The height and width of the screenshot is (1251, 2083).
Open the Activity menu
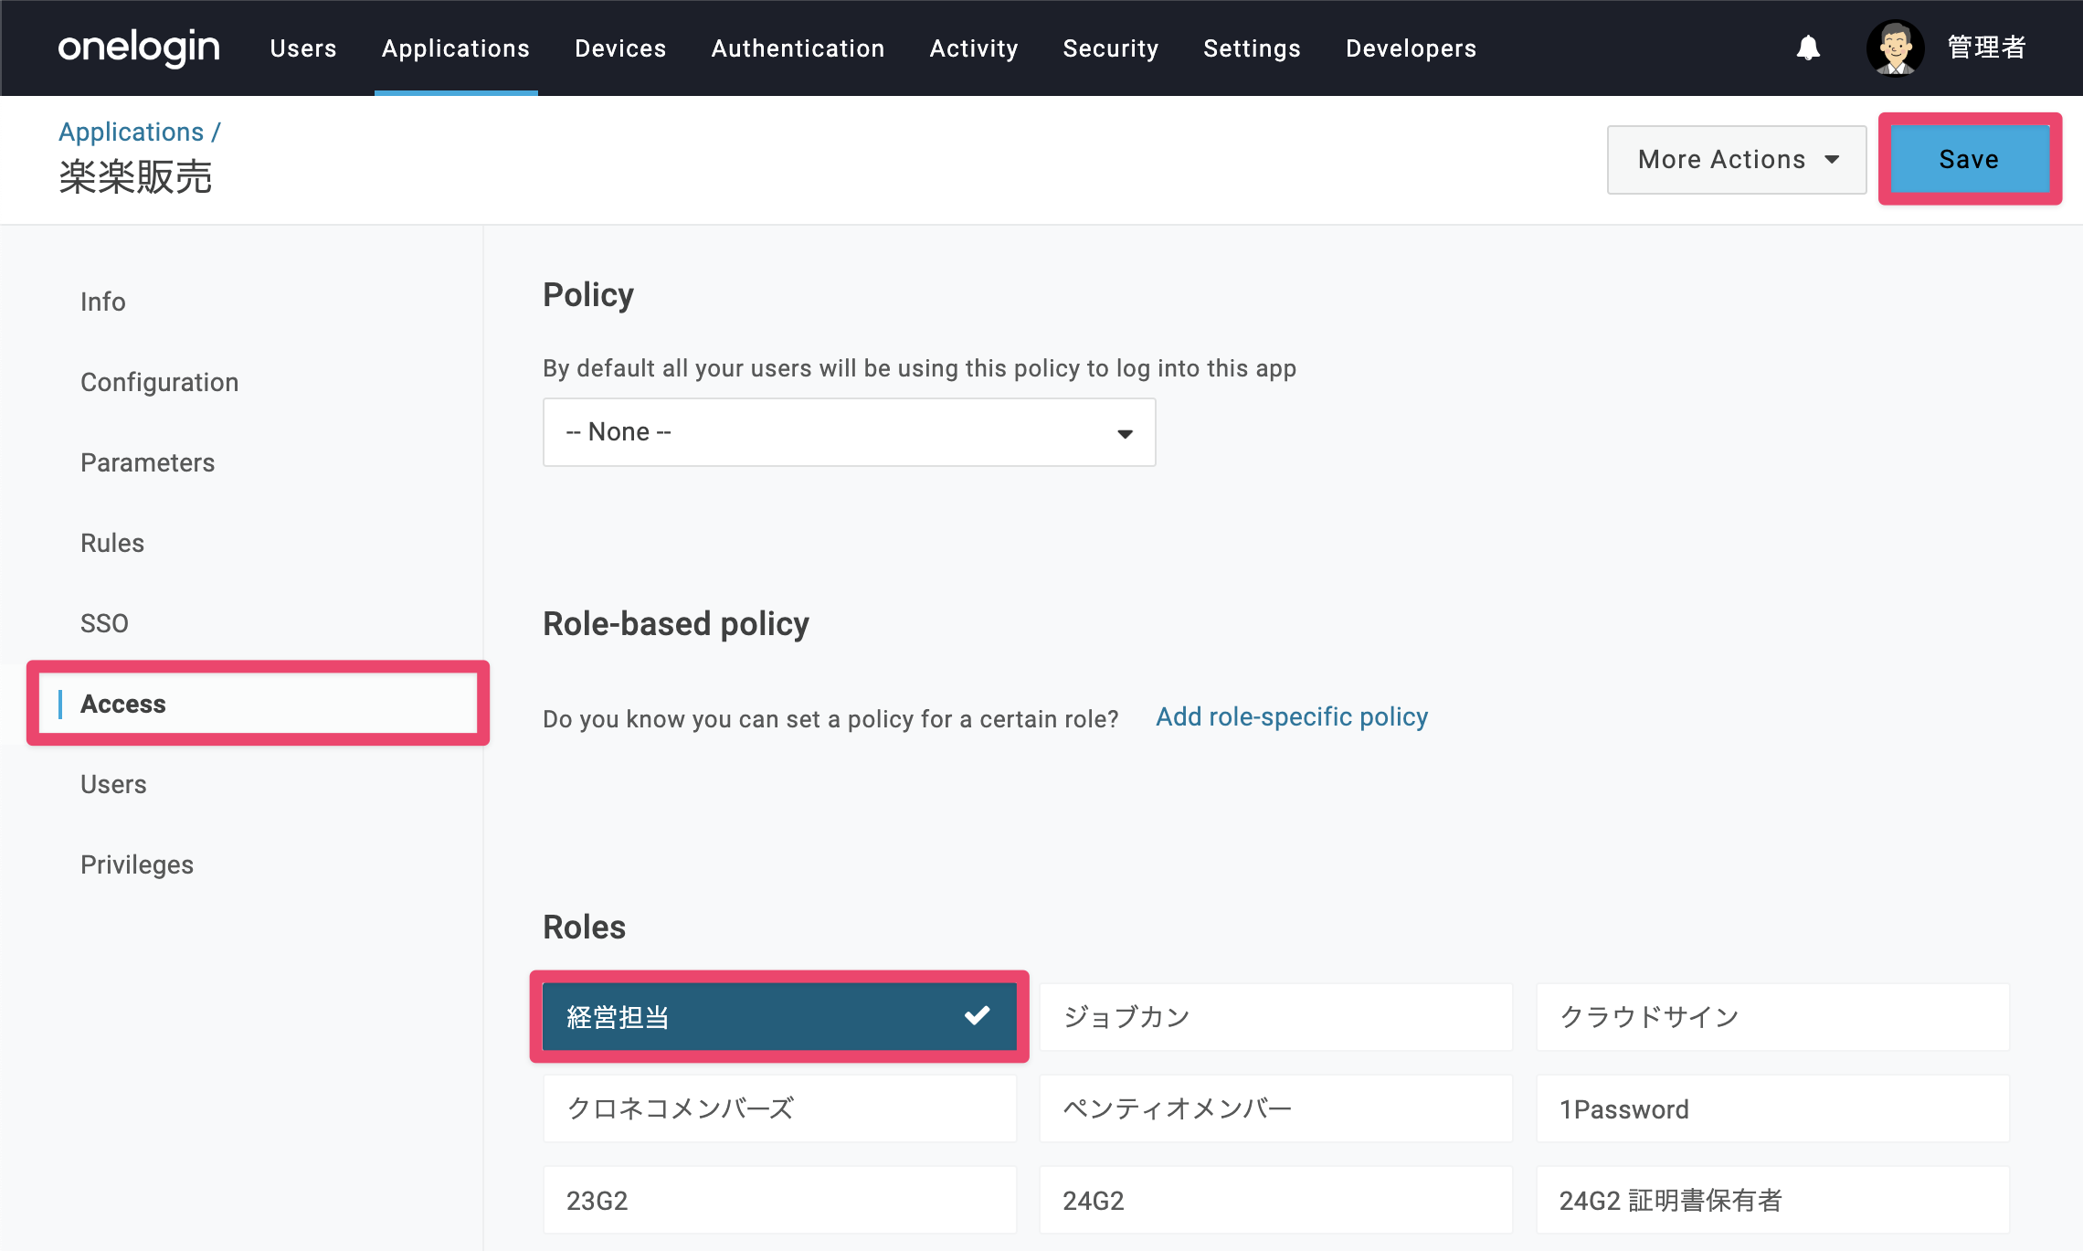[x=974, y=48]
